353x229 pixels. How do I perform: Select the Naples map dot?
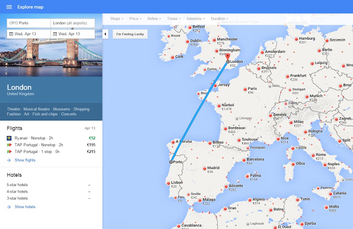325,165
